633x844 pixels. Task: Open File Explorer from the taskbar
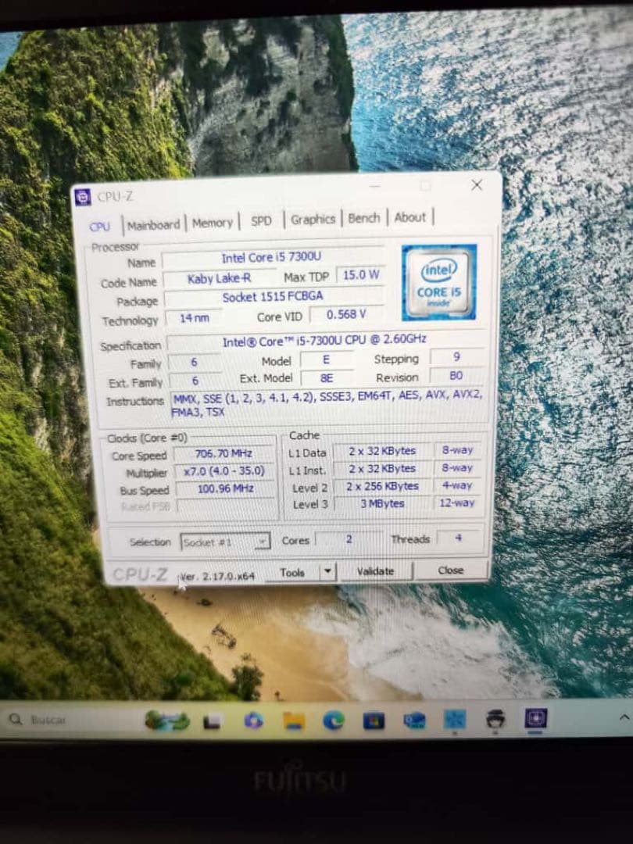click(x=294, y=721)
